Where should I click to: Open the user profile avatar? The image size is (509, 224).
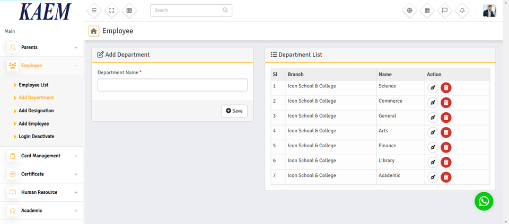[489, 11]
